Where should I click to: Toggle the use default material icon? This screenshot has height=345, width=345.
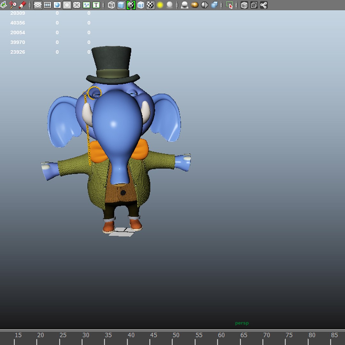(131, 5)
